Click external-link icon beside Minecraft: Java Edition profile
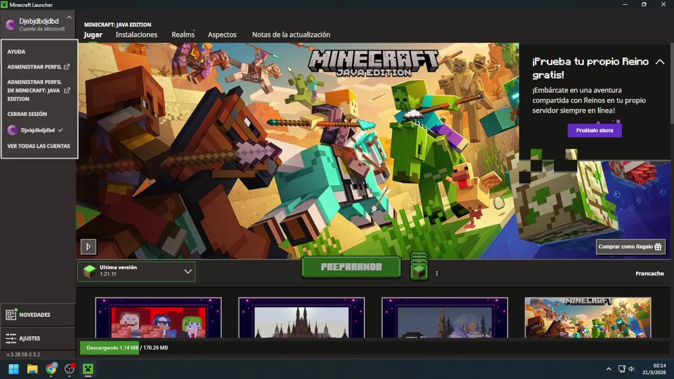674x379 pixels. [67, 91]
